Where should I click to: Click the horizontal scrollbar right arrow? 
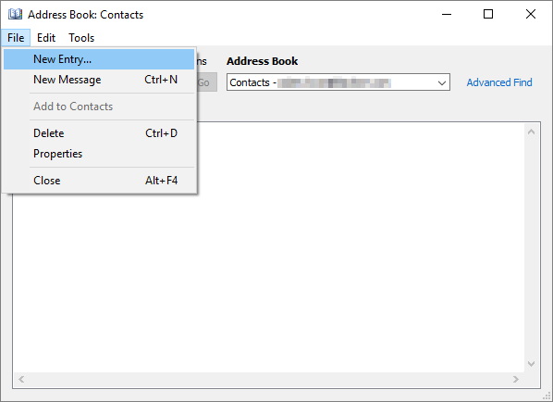click(x=516, y=380)
